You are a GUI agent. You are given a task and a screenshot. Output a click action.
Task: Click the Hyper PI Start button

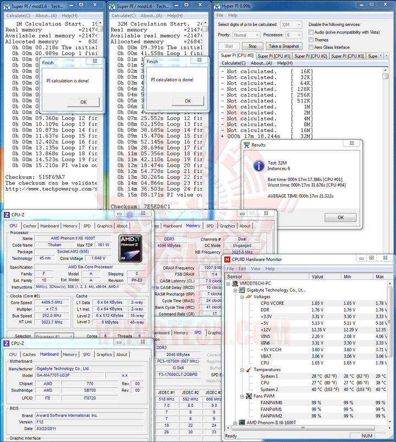[x=229, y=46]
